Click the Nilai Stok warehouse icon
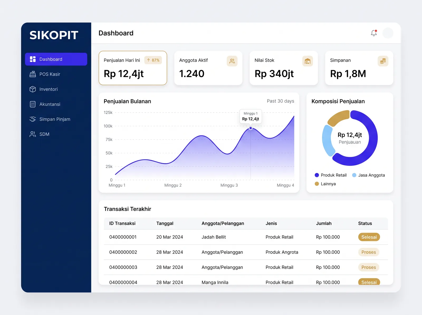The height and width of the screenshot is (315, 422). click(x=308, y=61)
